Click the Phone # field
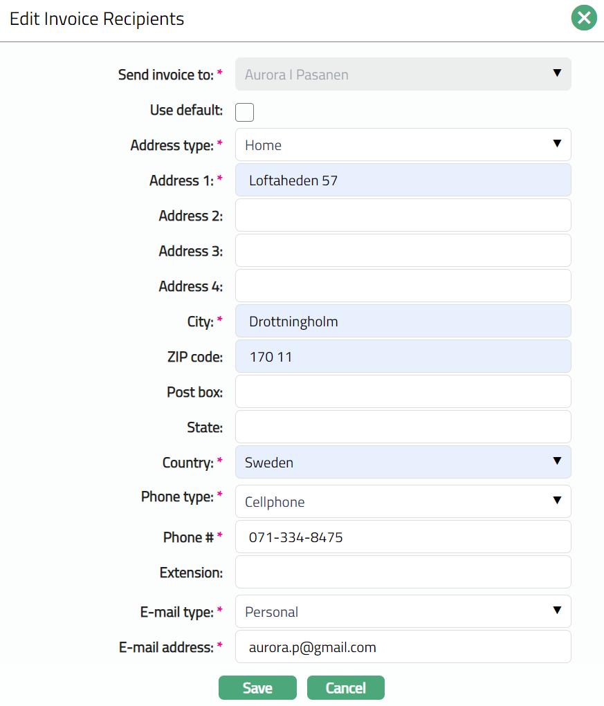This screenshot has width=604, height=706. point(403,537)
